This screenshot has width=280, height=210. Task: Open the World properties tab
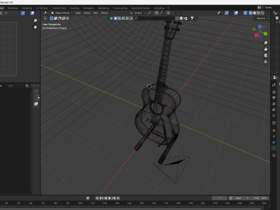(x=274, y=116)
